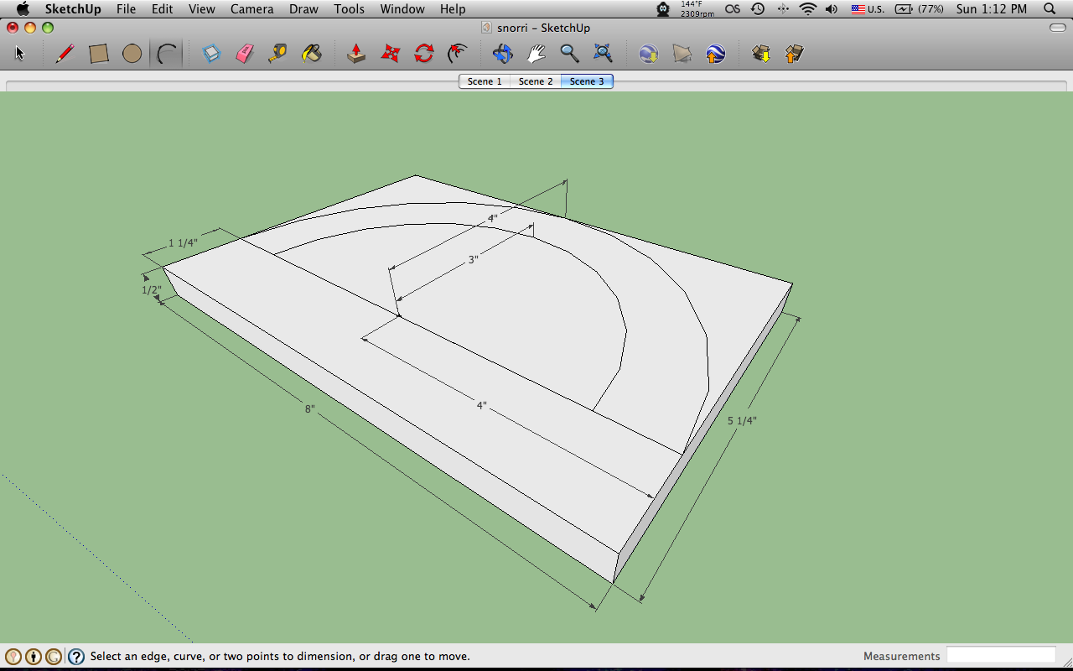Switch to the Scene 1 tab
Viewport: 1073px width, 671px height.
pos(485,81)
